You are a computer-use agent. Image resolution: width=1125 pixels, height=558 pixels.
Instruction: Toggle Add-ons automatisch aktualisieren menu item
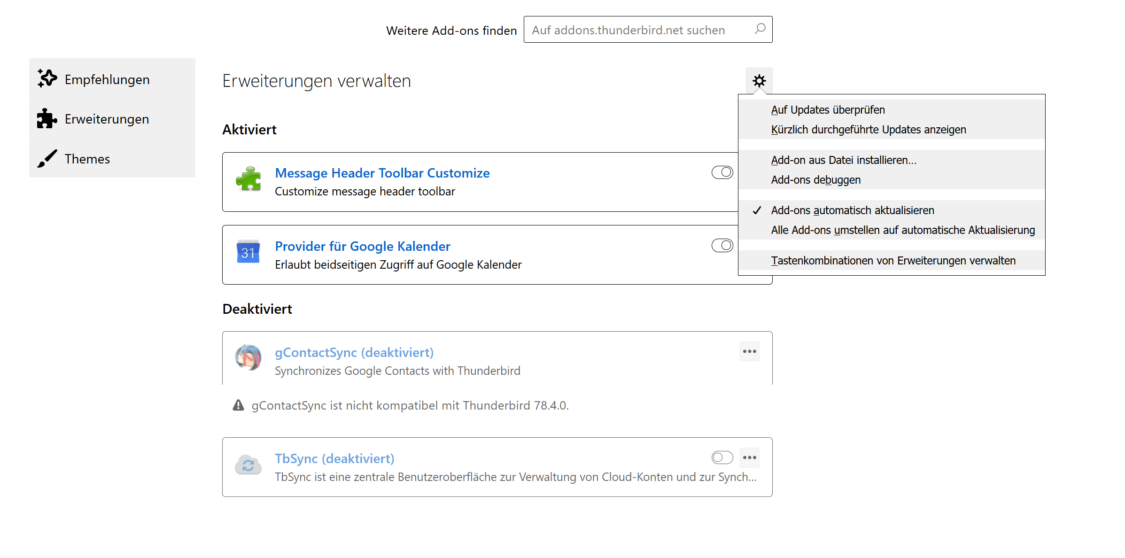pyautogui.click(x=852, y=210)
